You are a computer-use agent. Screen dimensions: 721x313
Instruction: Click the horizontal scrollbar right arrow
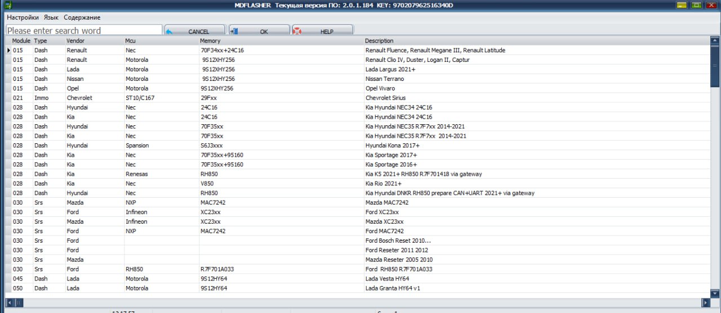tap(705, 303)
